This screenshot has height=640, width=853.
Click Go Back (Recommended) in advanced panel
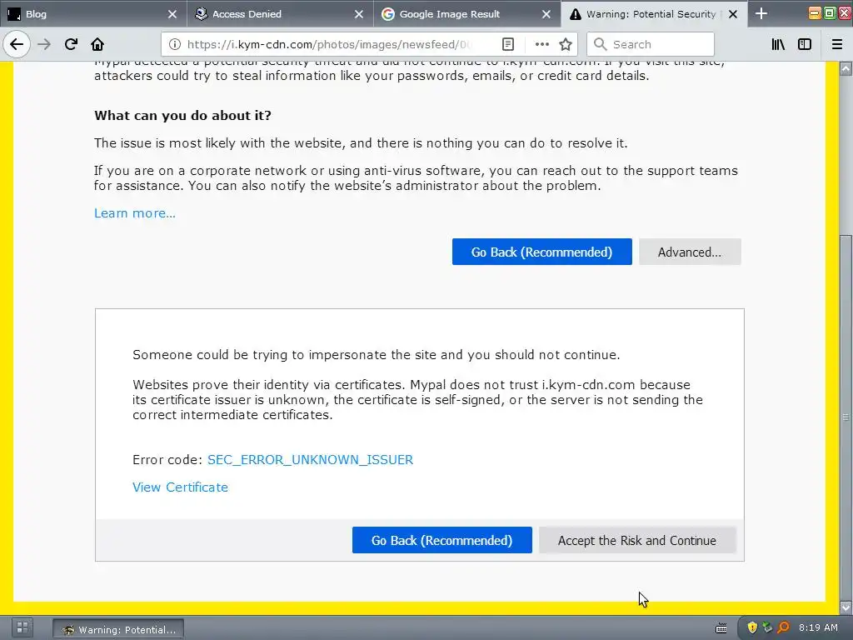pos(441,540)
